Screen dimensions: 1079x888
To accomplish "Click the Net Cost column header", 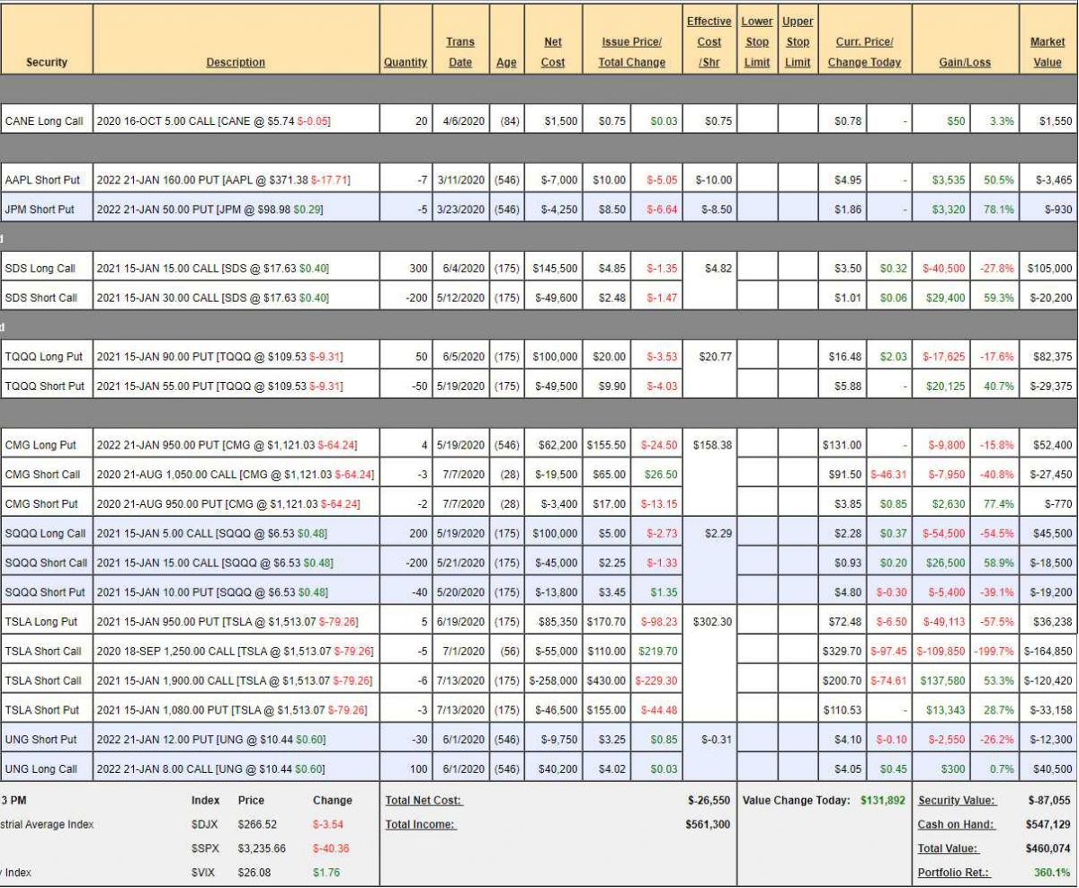I will pos(553,52).
